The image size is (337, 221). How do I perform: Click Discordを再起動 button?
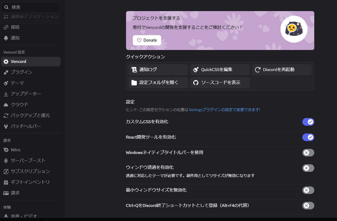282,70
